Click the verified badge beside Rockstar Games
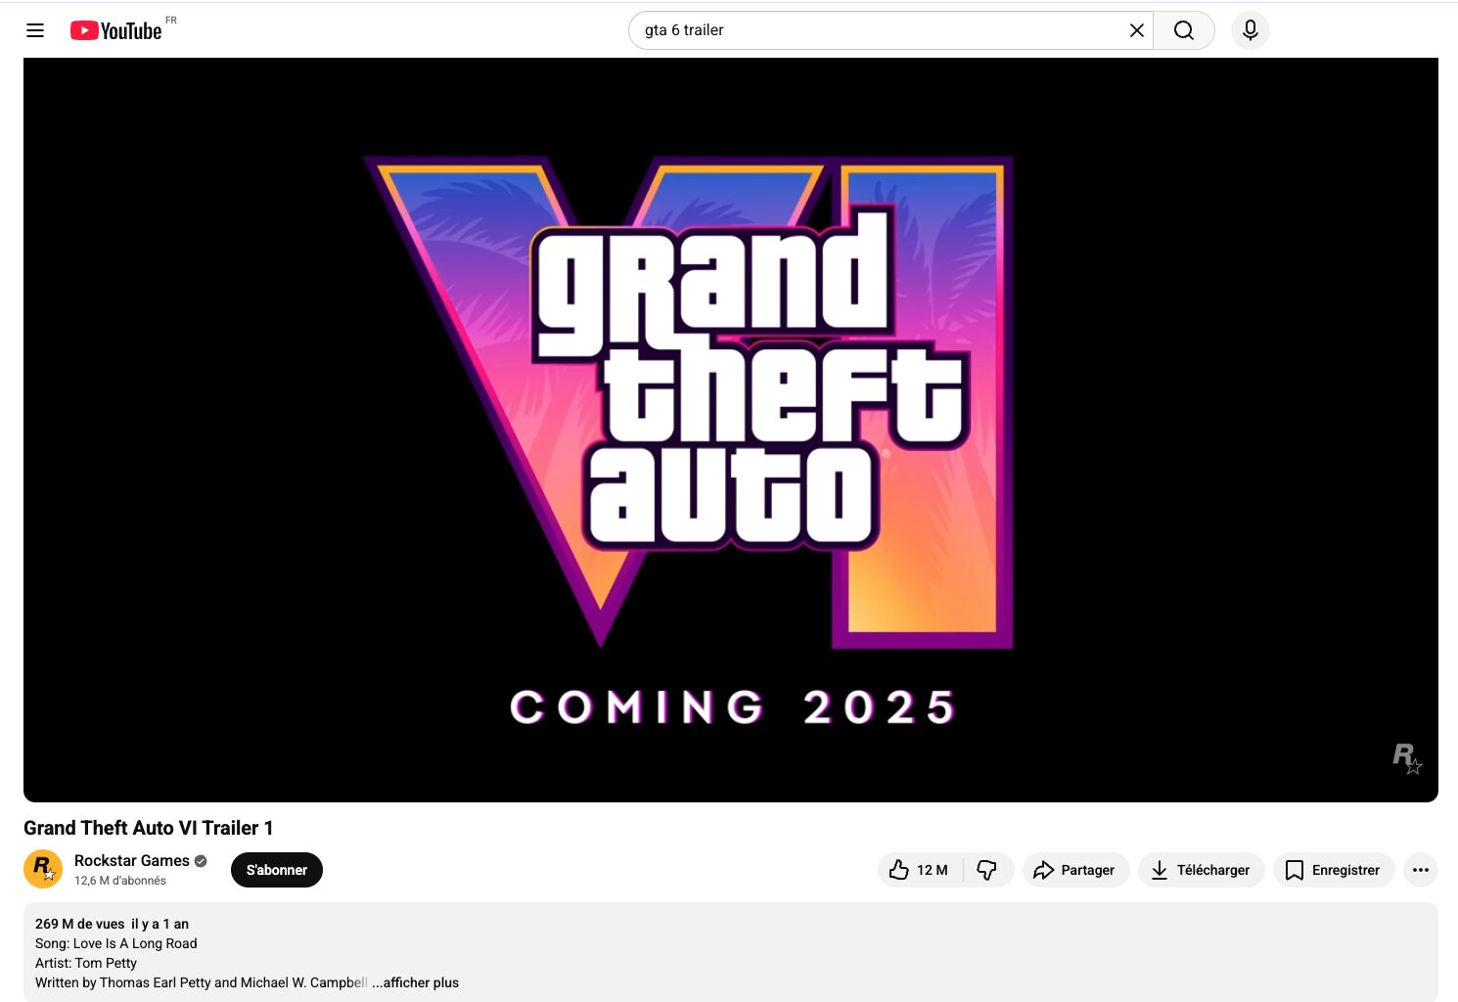 click(x=201, y=861)
